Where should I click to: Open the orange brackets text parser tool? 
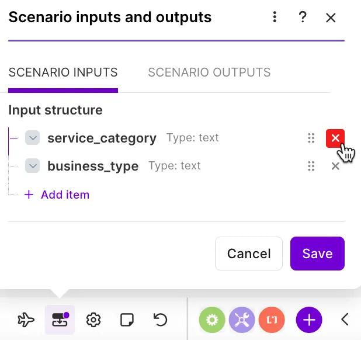[272, 320]
